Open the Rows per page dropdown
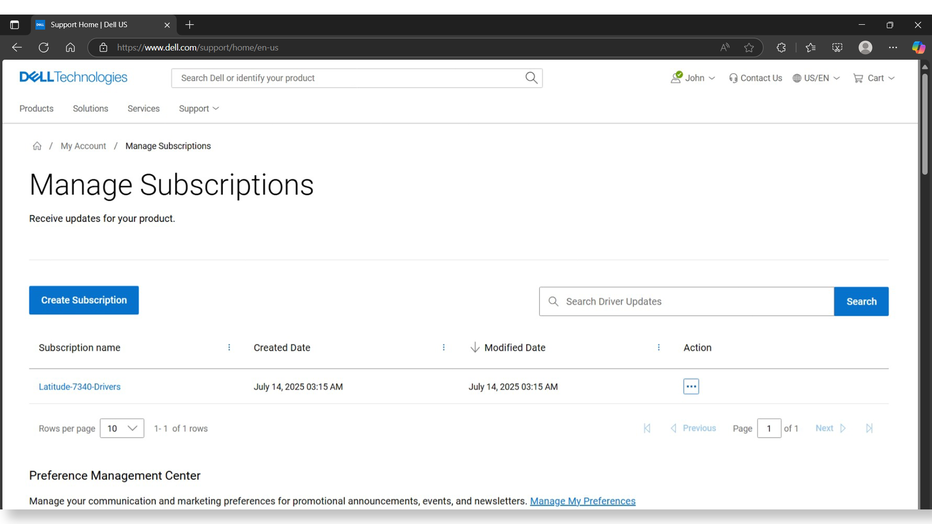 121,428
